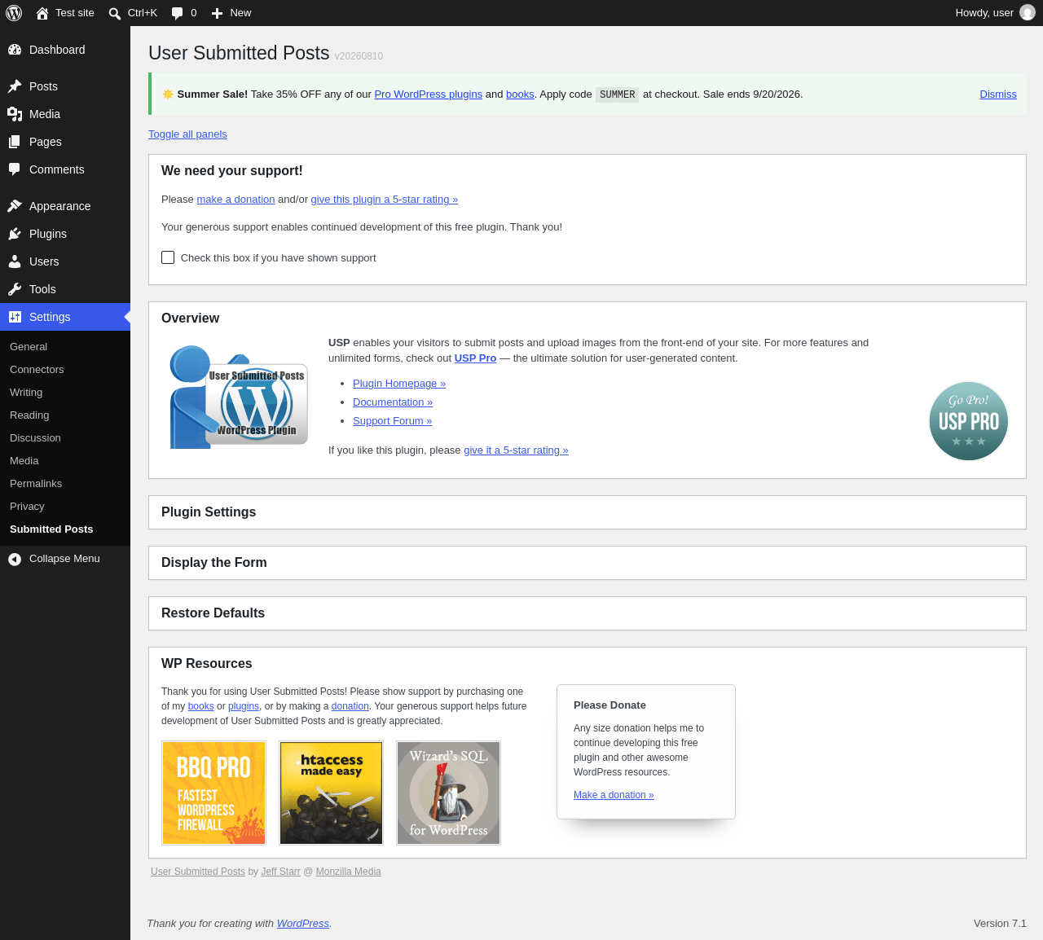This screenshot has width=1043, height=940.
Task: Click the Pages icon in sidebar
Action: [15, 142]
